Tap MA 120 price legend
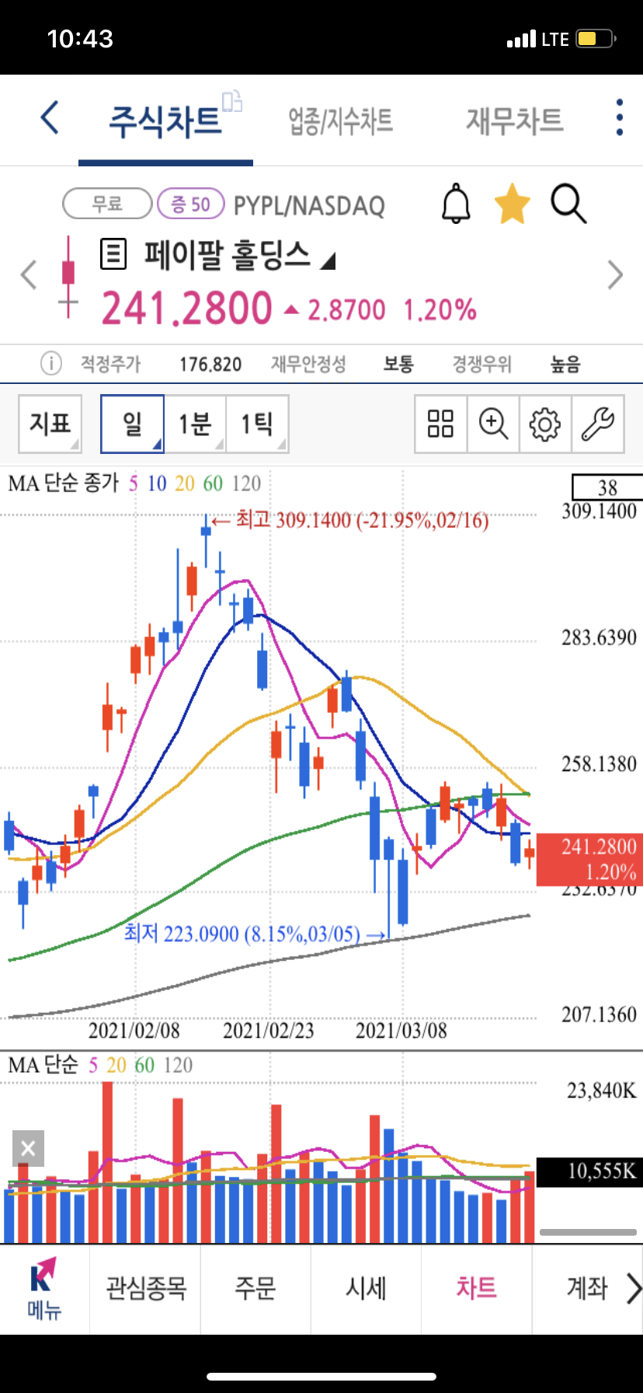The height and width of the screenshot is (1393, 643). pyautogui.click(x=246, y=484)
